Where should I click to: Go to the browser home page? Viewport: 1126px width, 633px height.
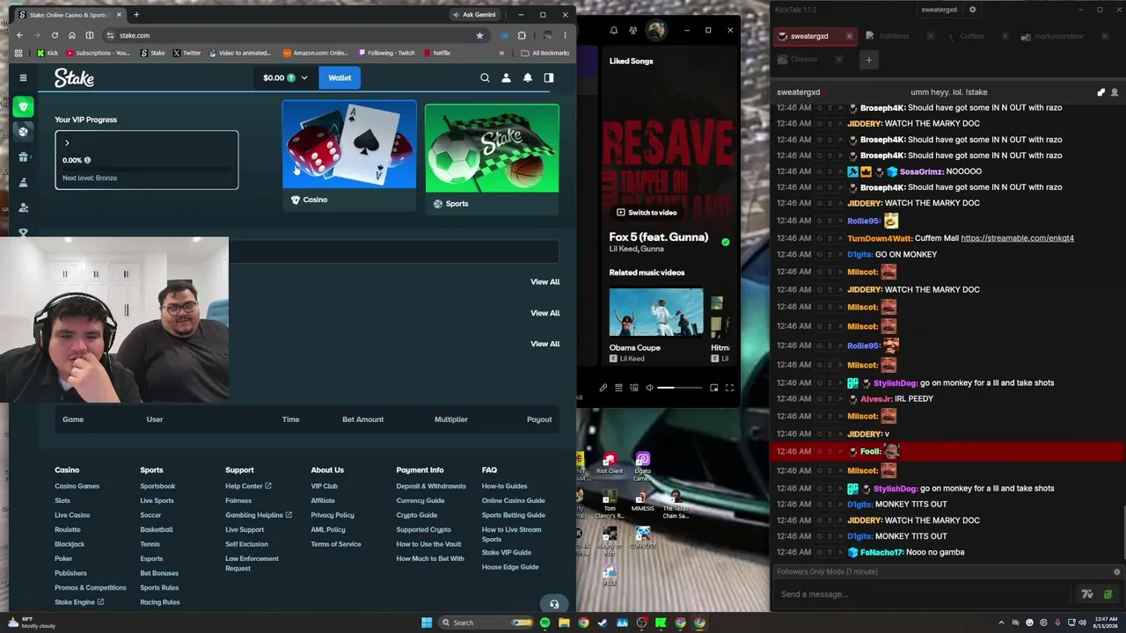[x=72, y=35]
